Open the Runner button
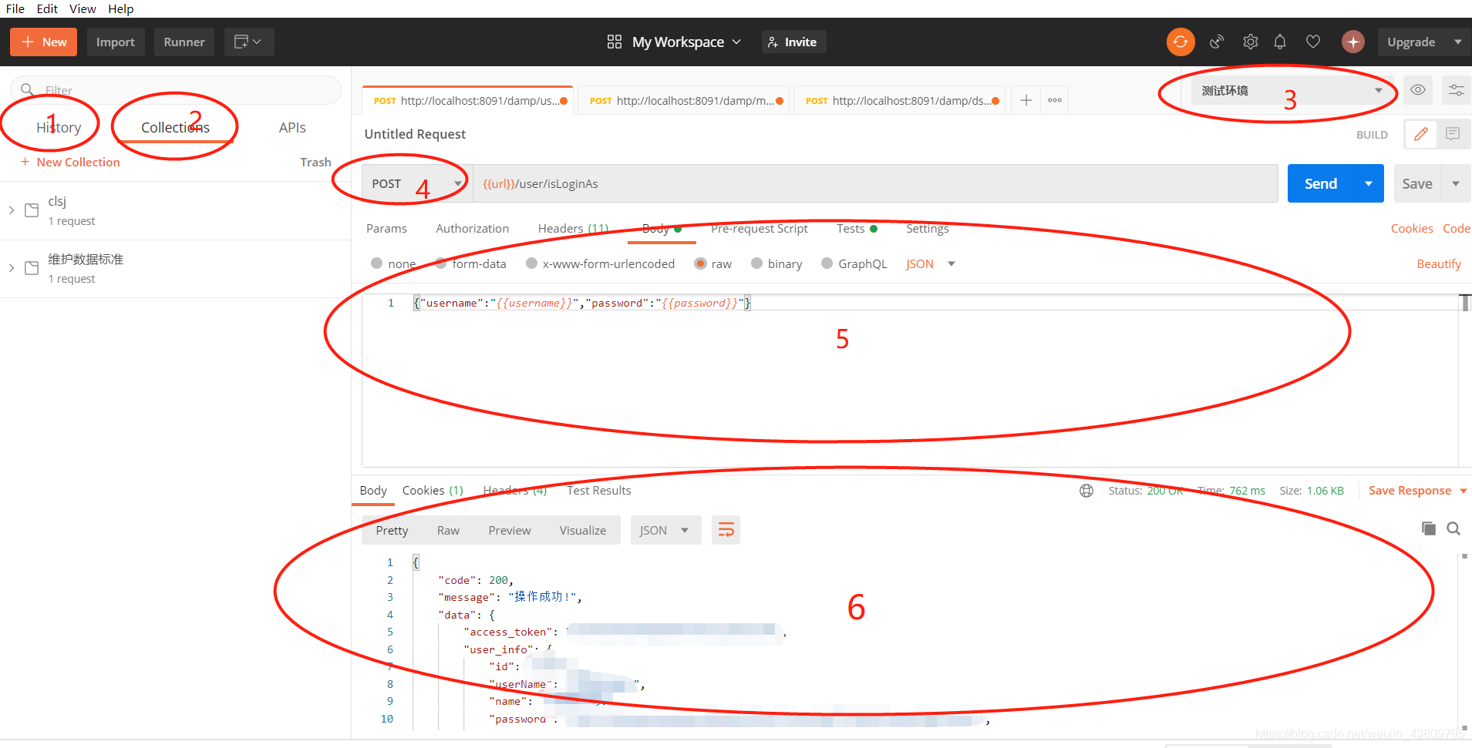 coord(184,42)
